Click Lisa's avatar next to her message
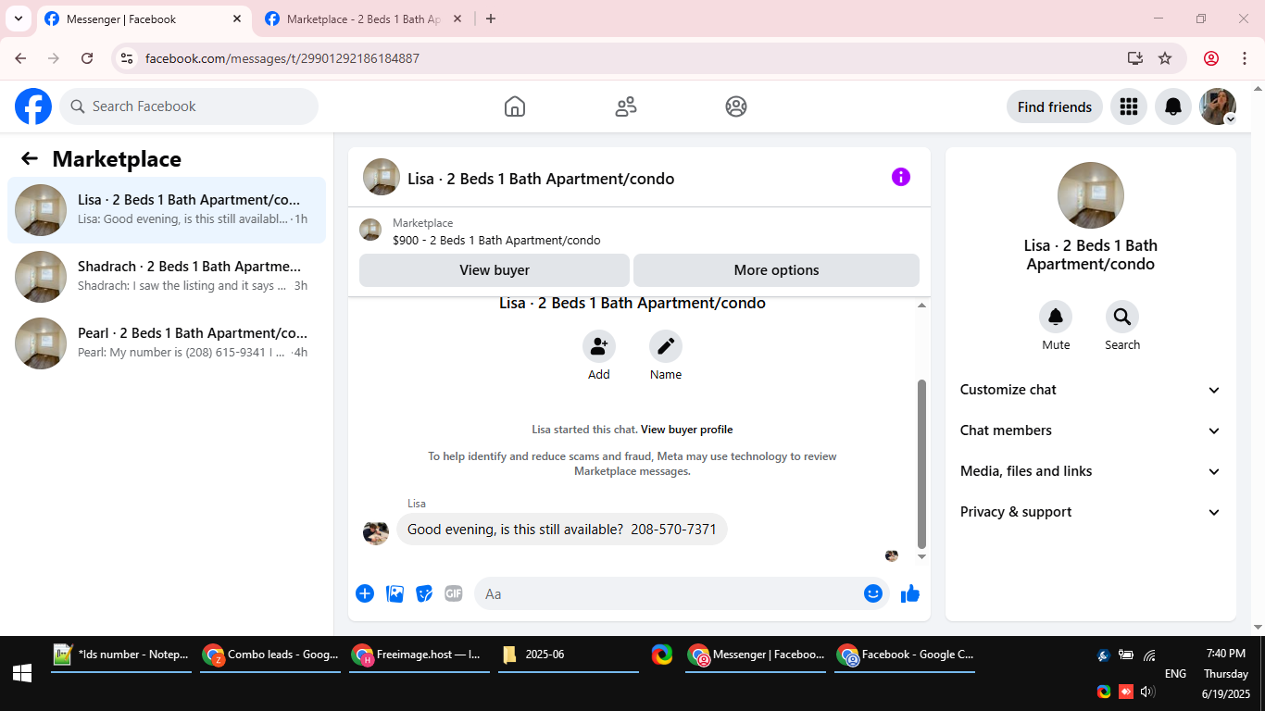Screen dimensions: 1265x711 pyautogui.click(x=376, y=532)
